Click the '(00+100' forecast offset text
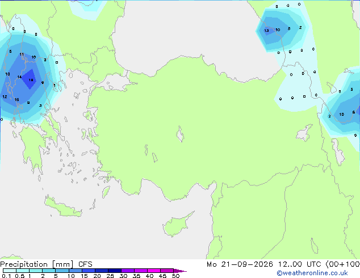The width and height of the screenshot is (360, 278). 343,264
